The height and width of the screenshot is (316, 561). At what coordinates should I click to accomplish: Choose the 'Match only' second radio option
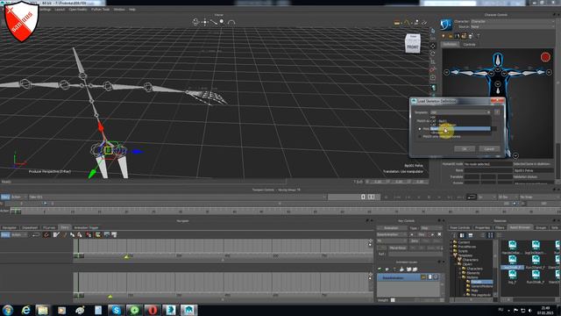point(420,137)
